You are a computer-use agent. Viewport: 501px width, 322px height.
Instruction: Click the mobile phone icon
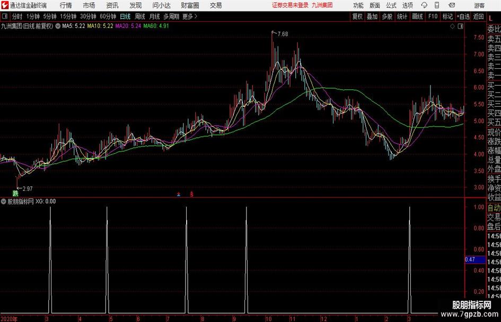pos(437,5)
